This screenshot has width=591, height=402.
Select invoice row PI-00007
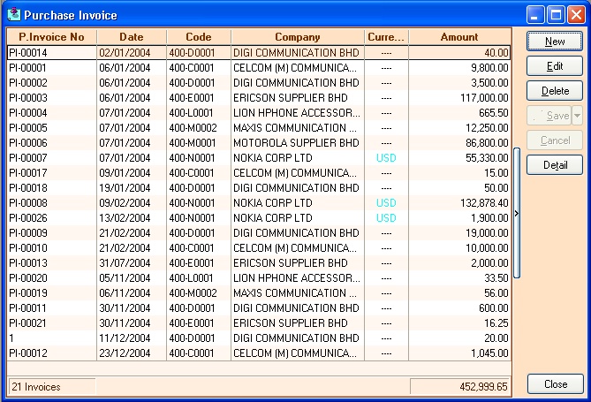pyautogui.click(x=259, y=158)
